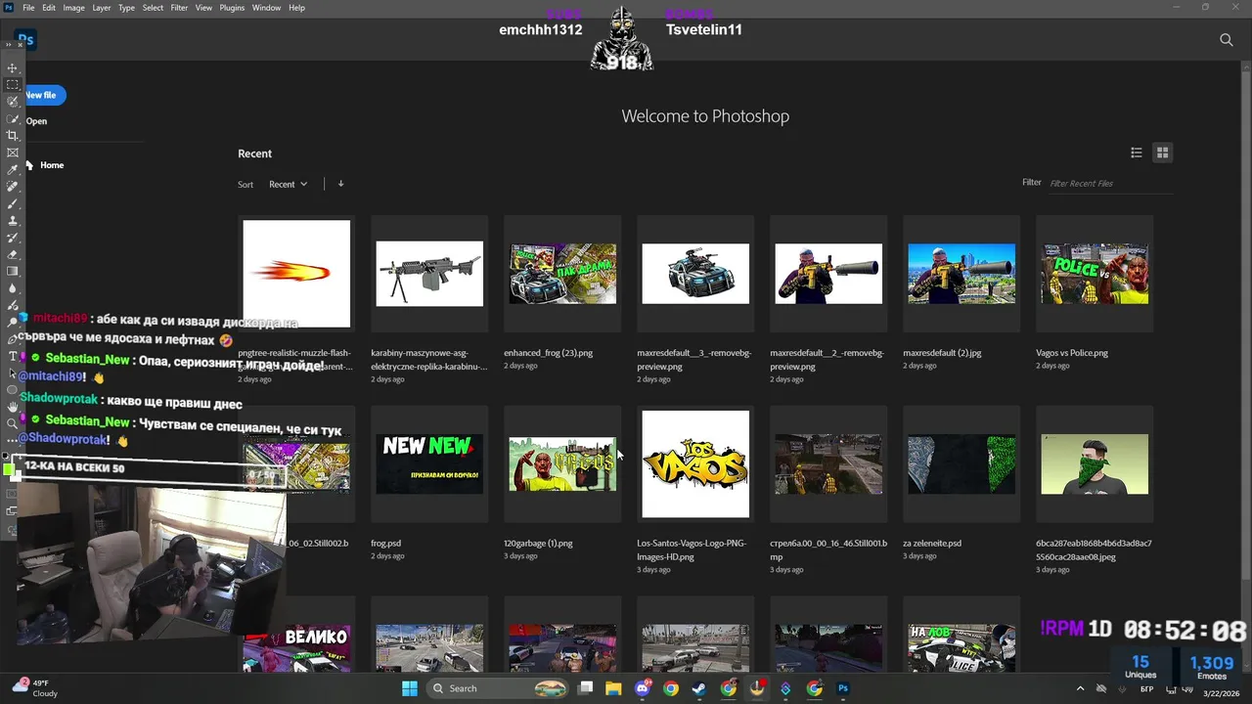This screenshot has width=1252, height=704.
Task: Select the Brush tool
Action: [x=13, y=203]
